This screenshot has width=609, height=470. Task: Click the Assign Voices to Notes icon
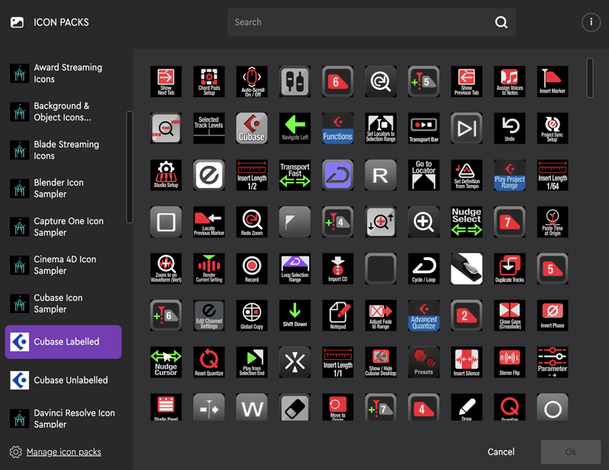[x=509, y=81]
